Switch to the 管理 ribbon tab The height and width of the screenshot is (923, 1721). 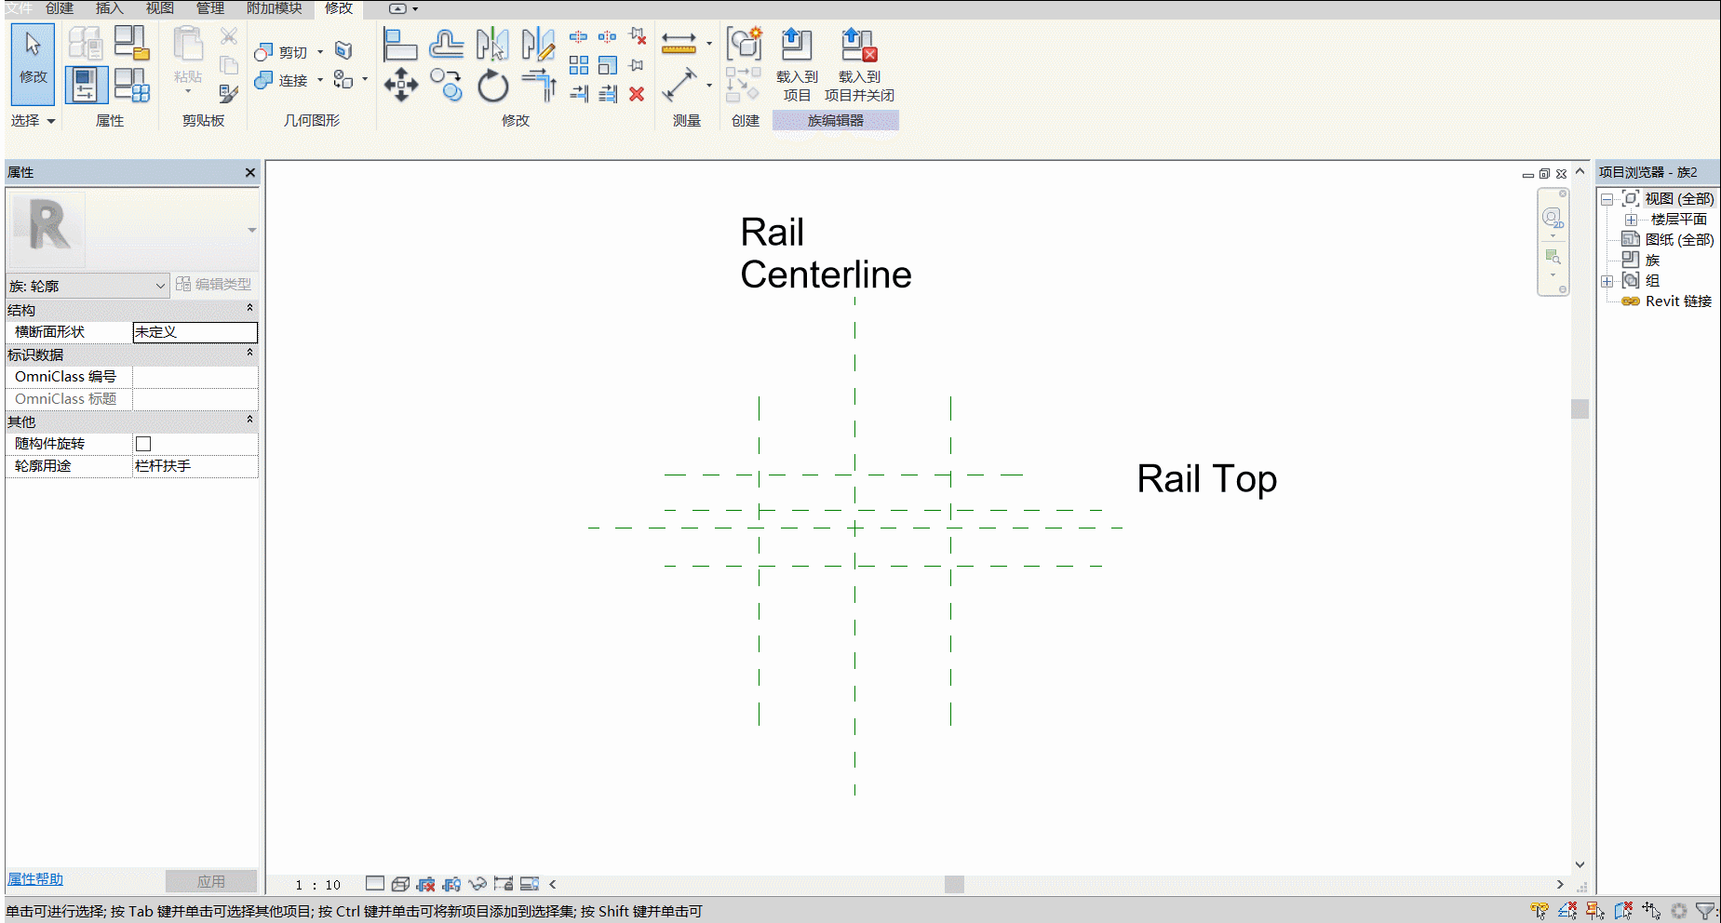[x=210, y=8]
